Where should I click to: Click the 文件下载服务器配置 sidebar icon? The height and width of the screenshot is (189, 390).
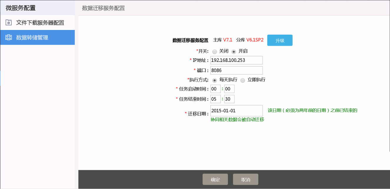point(9,23)
